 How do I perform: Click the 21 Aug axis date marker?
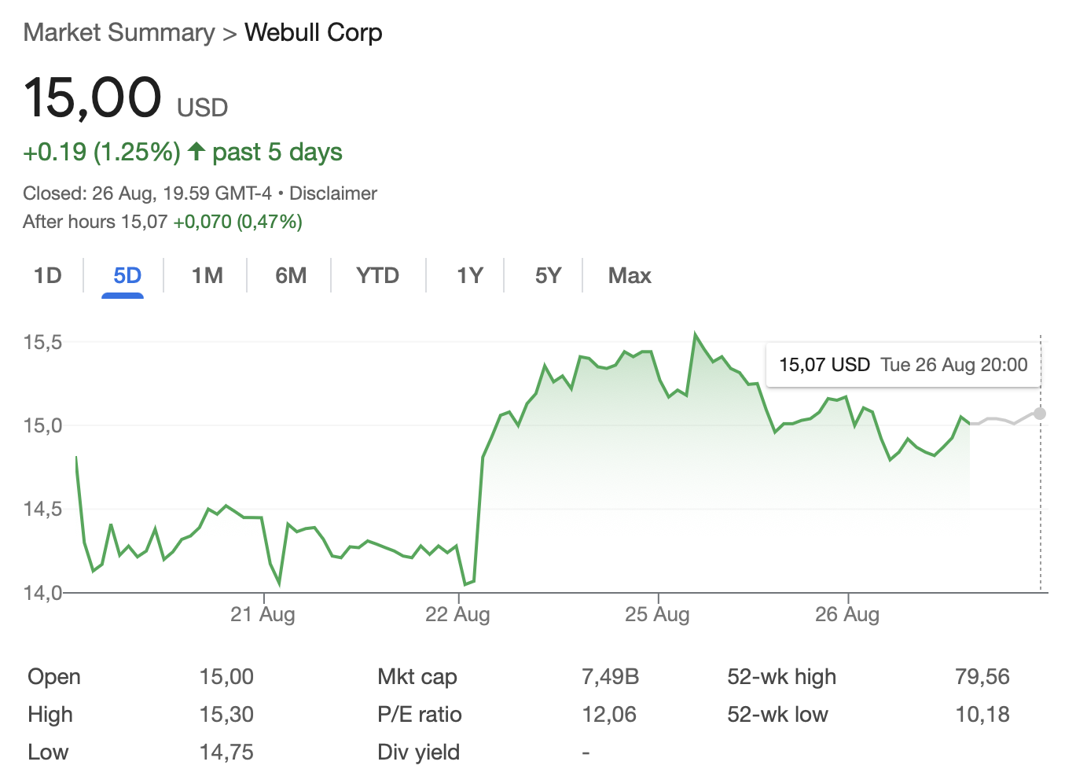[263, 614]
